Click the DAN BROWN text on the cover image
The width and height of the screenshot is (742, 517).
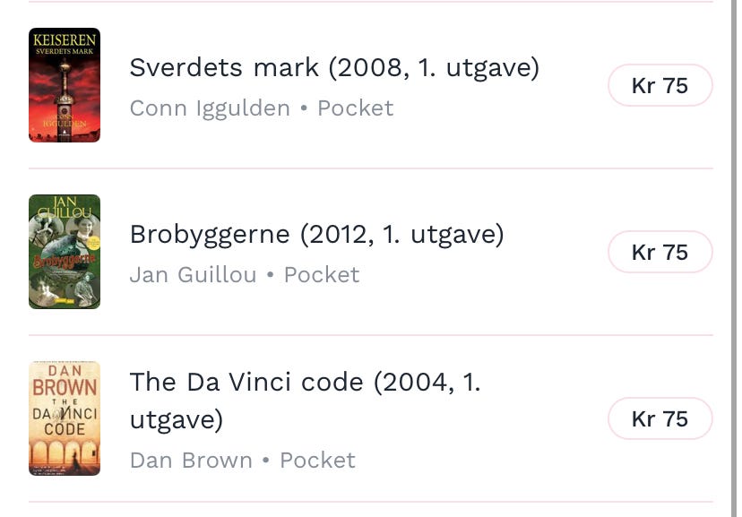pos(65,381)
